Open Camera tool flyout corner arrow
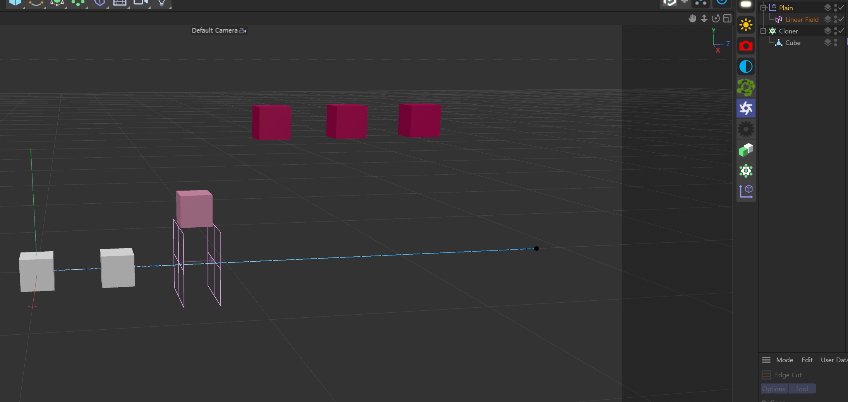848x402 pixels. 149,7
